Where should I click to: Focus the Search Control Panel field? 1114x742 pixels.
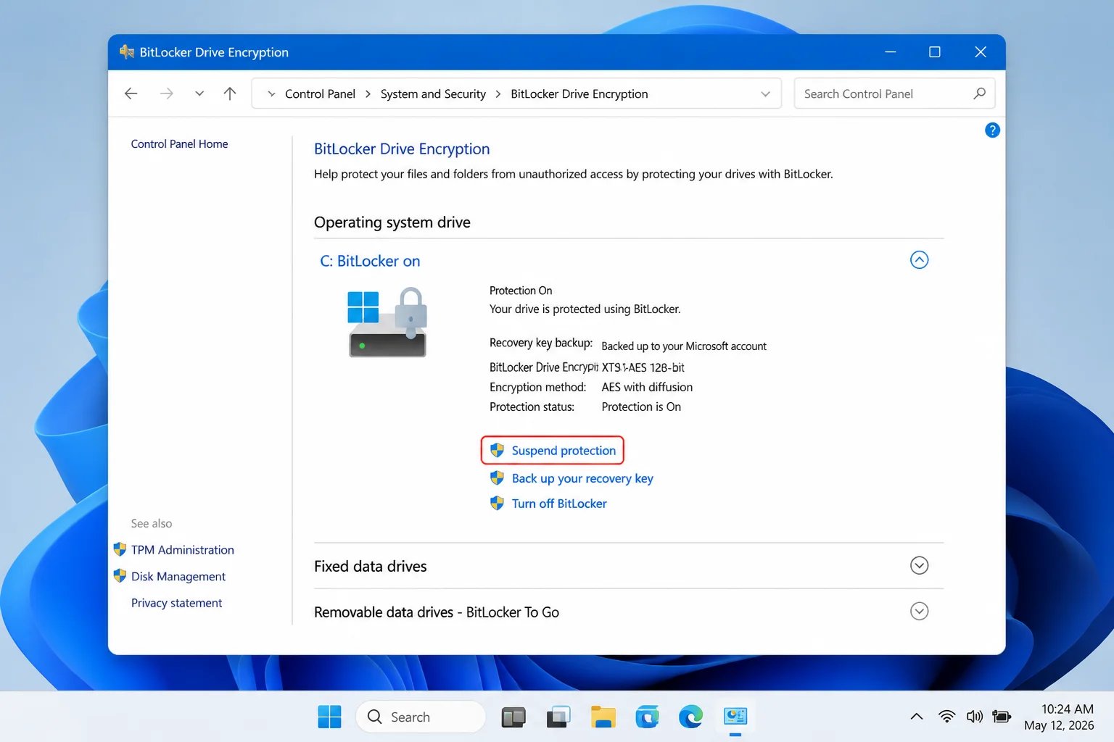pyautogui.click(x=894, y=93)
